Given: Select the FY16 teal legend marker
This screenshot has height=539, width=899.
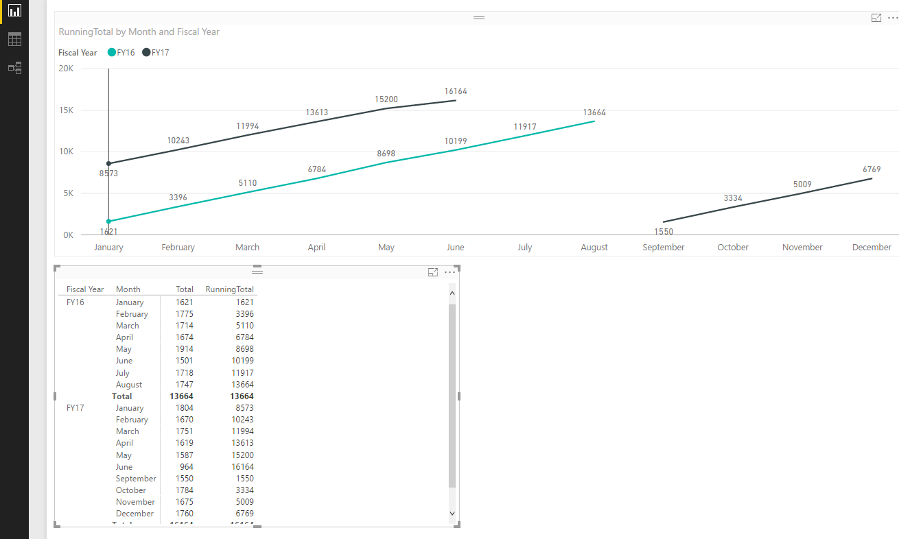Looking at the screenshot, I should coord(112,53).
